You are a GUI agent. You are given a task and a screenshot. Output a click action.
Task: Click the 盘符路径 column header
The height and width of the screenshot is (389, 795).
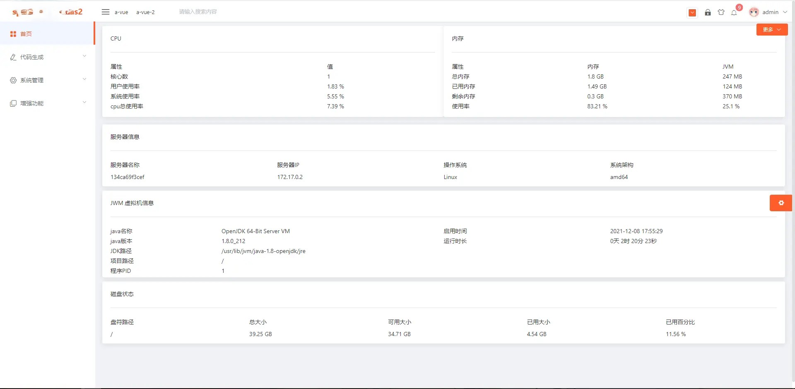(x=122, y=322)
